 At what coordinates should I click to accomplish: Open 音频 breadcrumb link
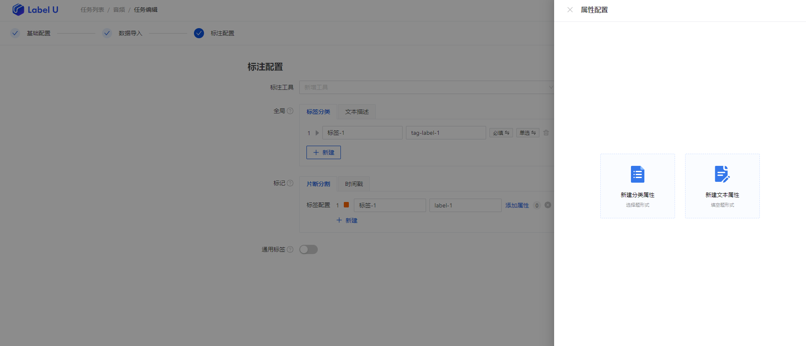(119, 10)
